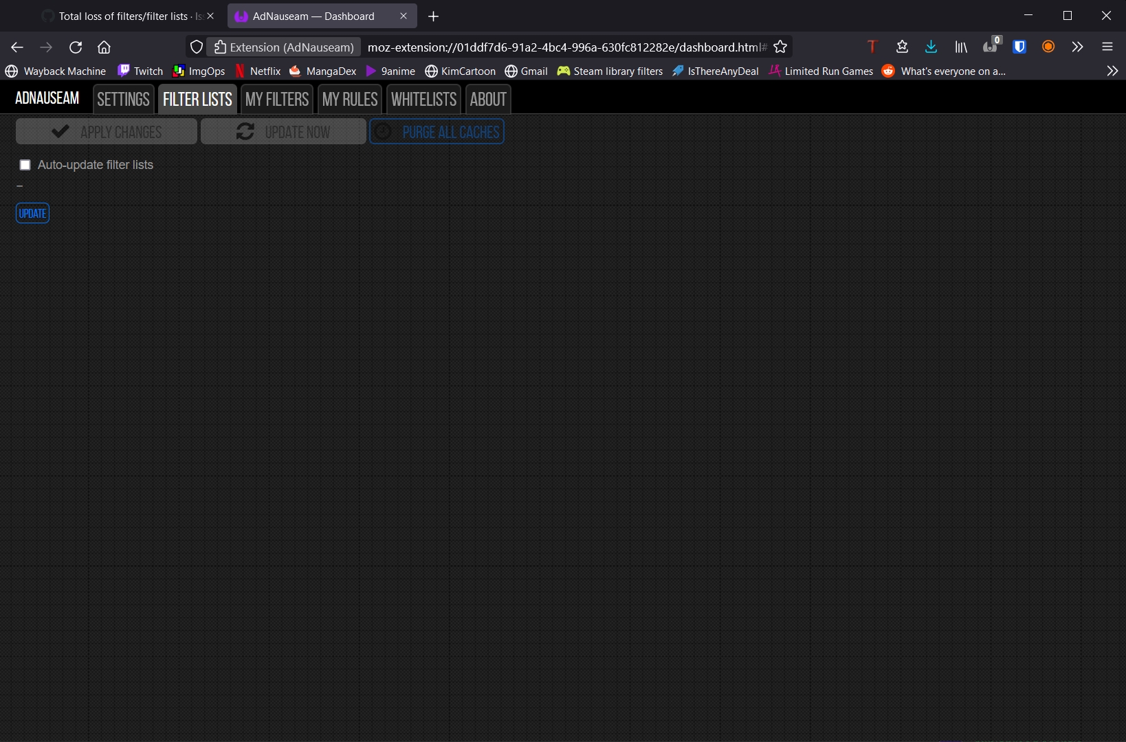Expand overflow bookmarks with the chevron
Image resolution: width=1126 pixels, height=742 pixels.
pos(1112,71)
